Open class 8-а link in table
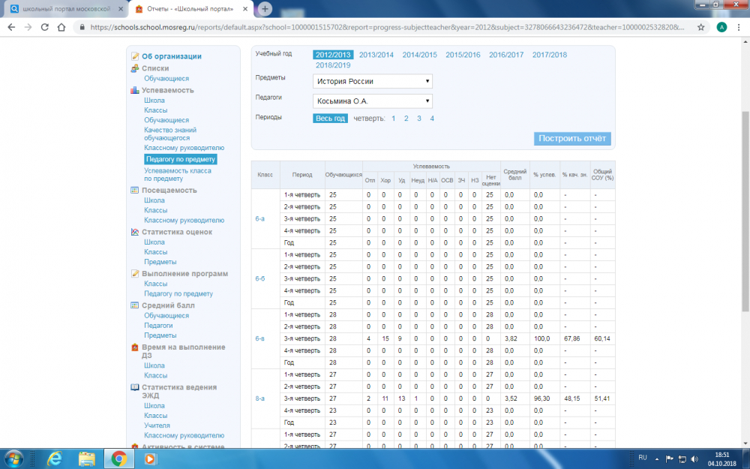Screen dimensions: 750x469 [x=259, y=398]
